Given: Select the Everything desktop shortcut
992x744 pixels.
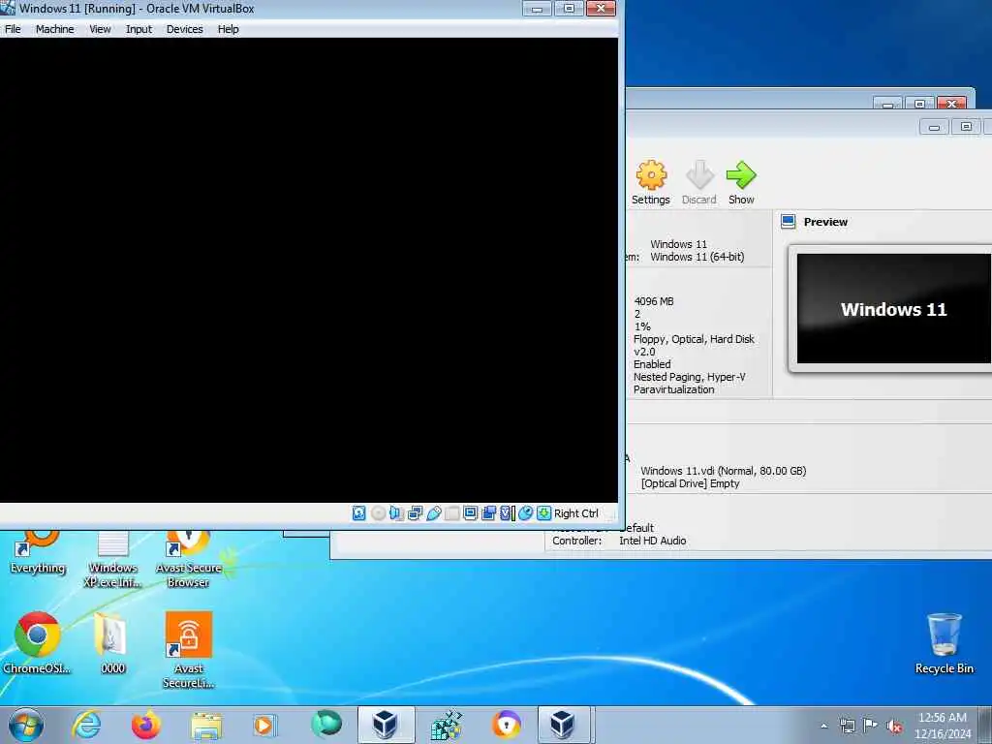Looking at the screenshot, I should [38, 552].
